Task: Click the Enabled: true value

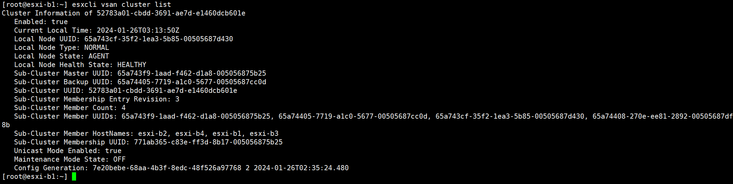Action: (60, 22)
